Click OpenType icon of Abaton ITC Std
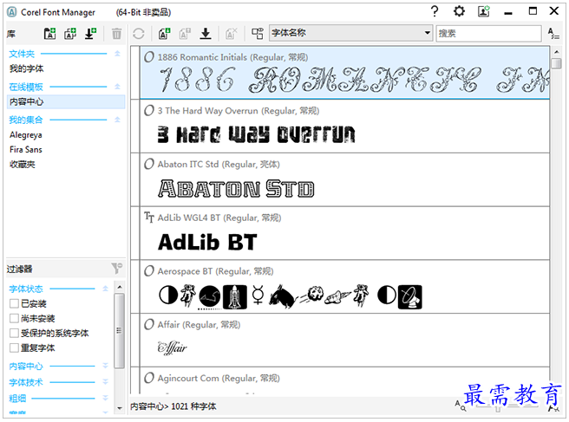Screen dimensions: 569x422 pyautogui.click(x=149, y=165)
